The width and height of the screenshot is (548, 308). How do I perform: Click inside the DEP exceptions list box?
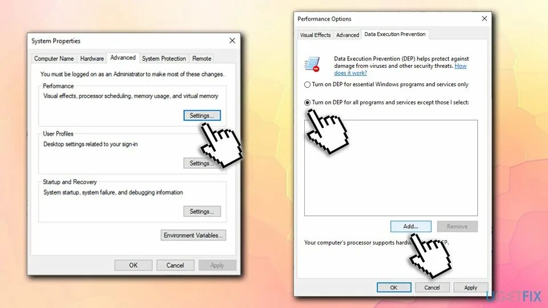tap(390, 168)
